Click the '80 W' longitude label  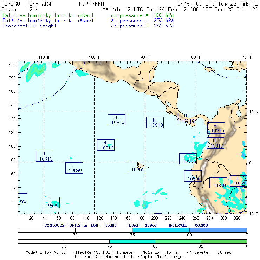[195, 57]
